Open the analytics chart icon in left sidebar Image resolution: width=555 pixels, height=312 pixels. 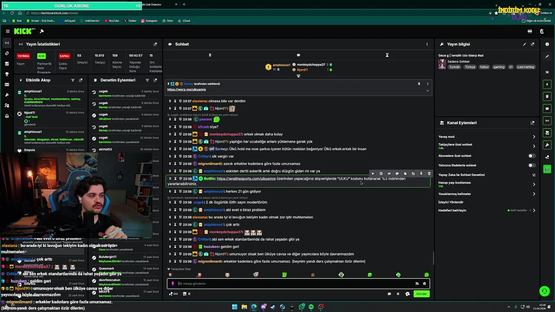pyautogui.click(x=7, y=64)
